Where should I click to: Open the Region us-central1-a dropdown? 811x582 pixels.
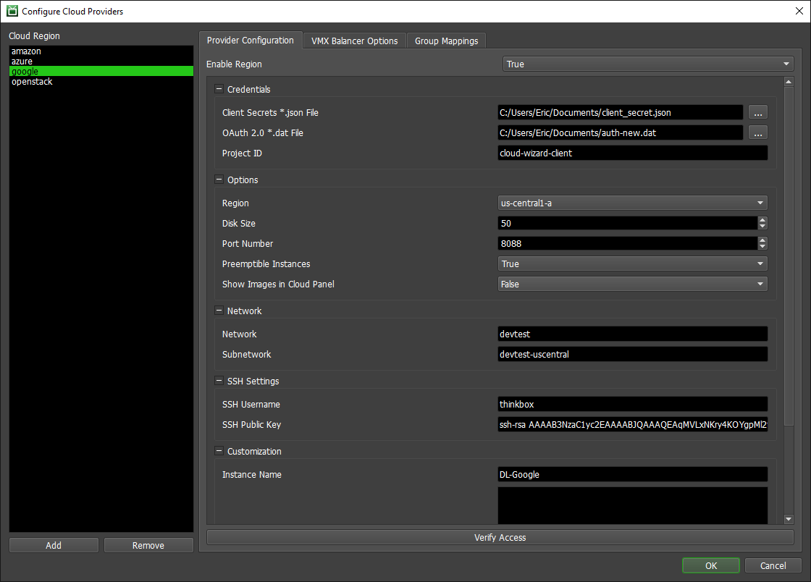coord(633,203)
